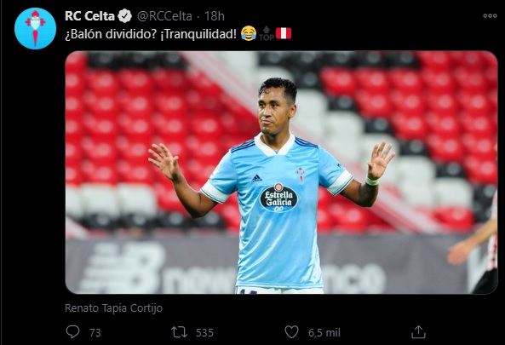Toggle the retweet arrows icon
This screenshot has height=345, width=505.
click(179, 332)
